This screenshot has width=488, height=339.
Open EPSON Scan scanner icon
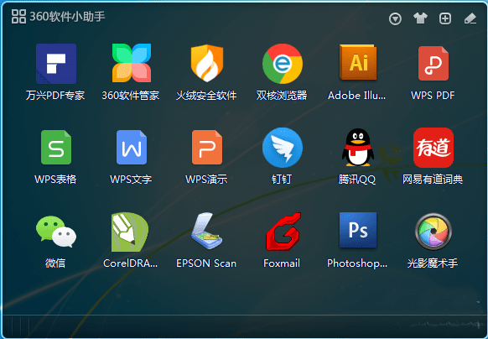point(206,232)
